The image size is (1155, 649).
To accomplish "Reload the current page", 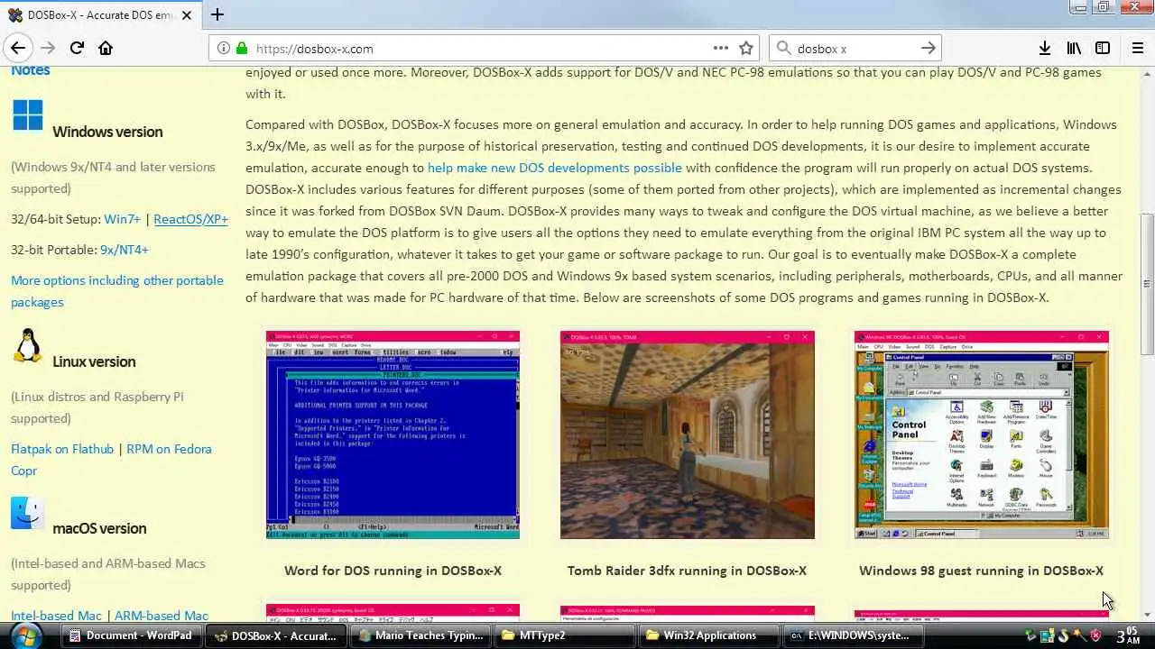I will click(77, 48).
